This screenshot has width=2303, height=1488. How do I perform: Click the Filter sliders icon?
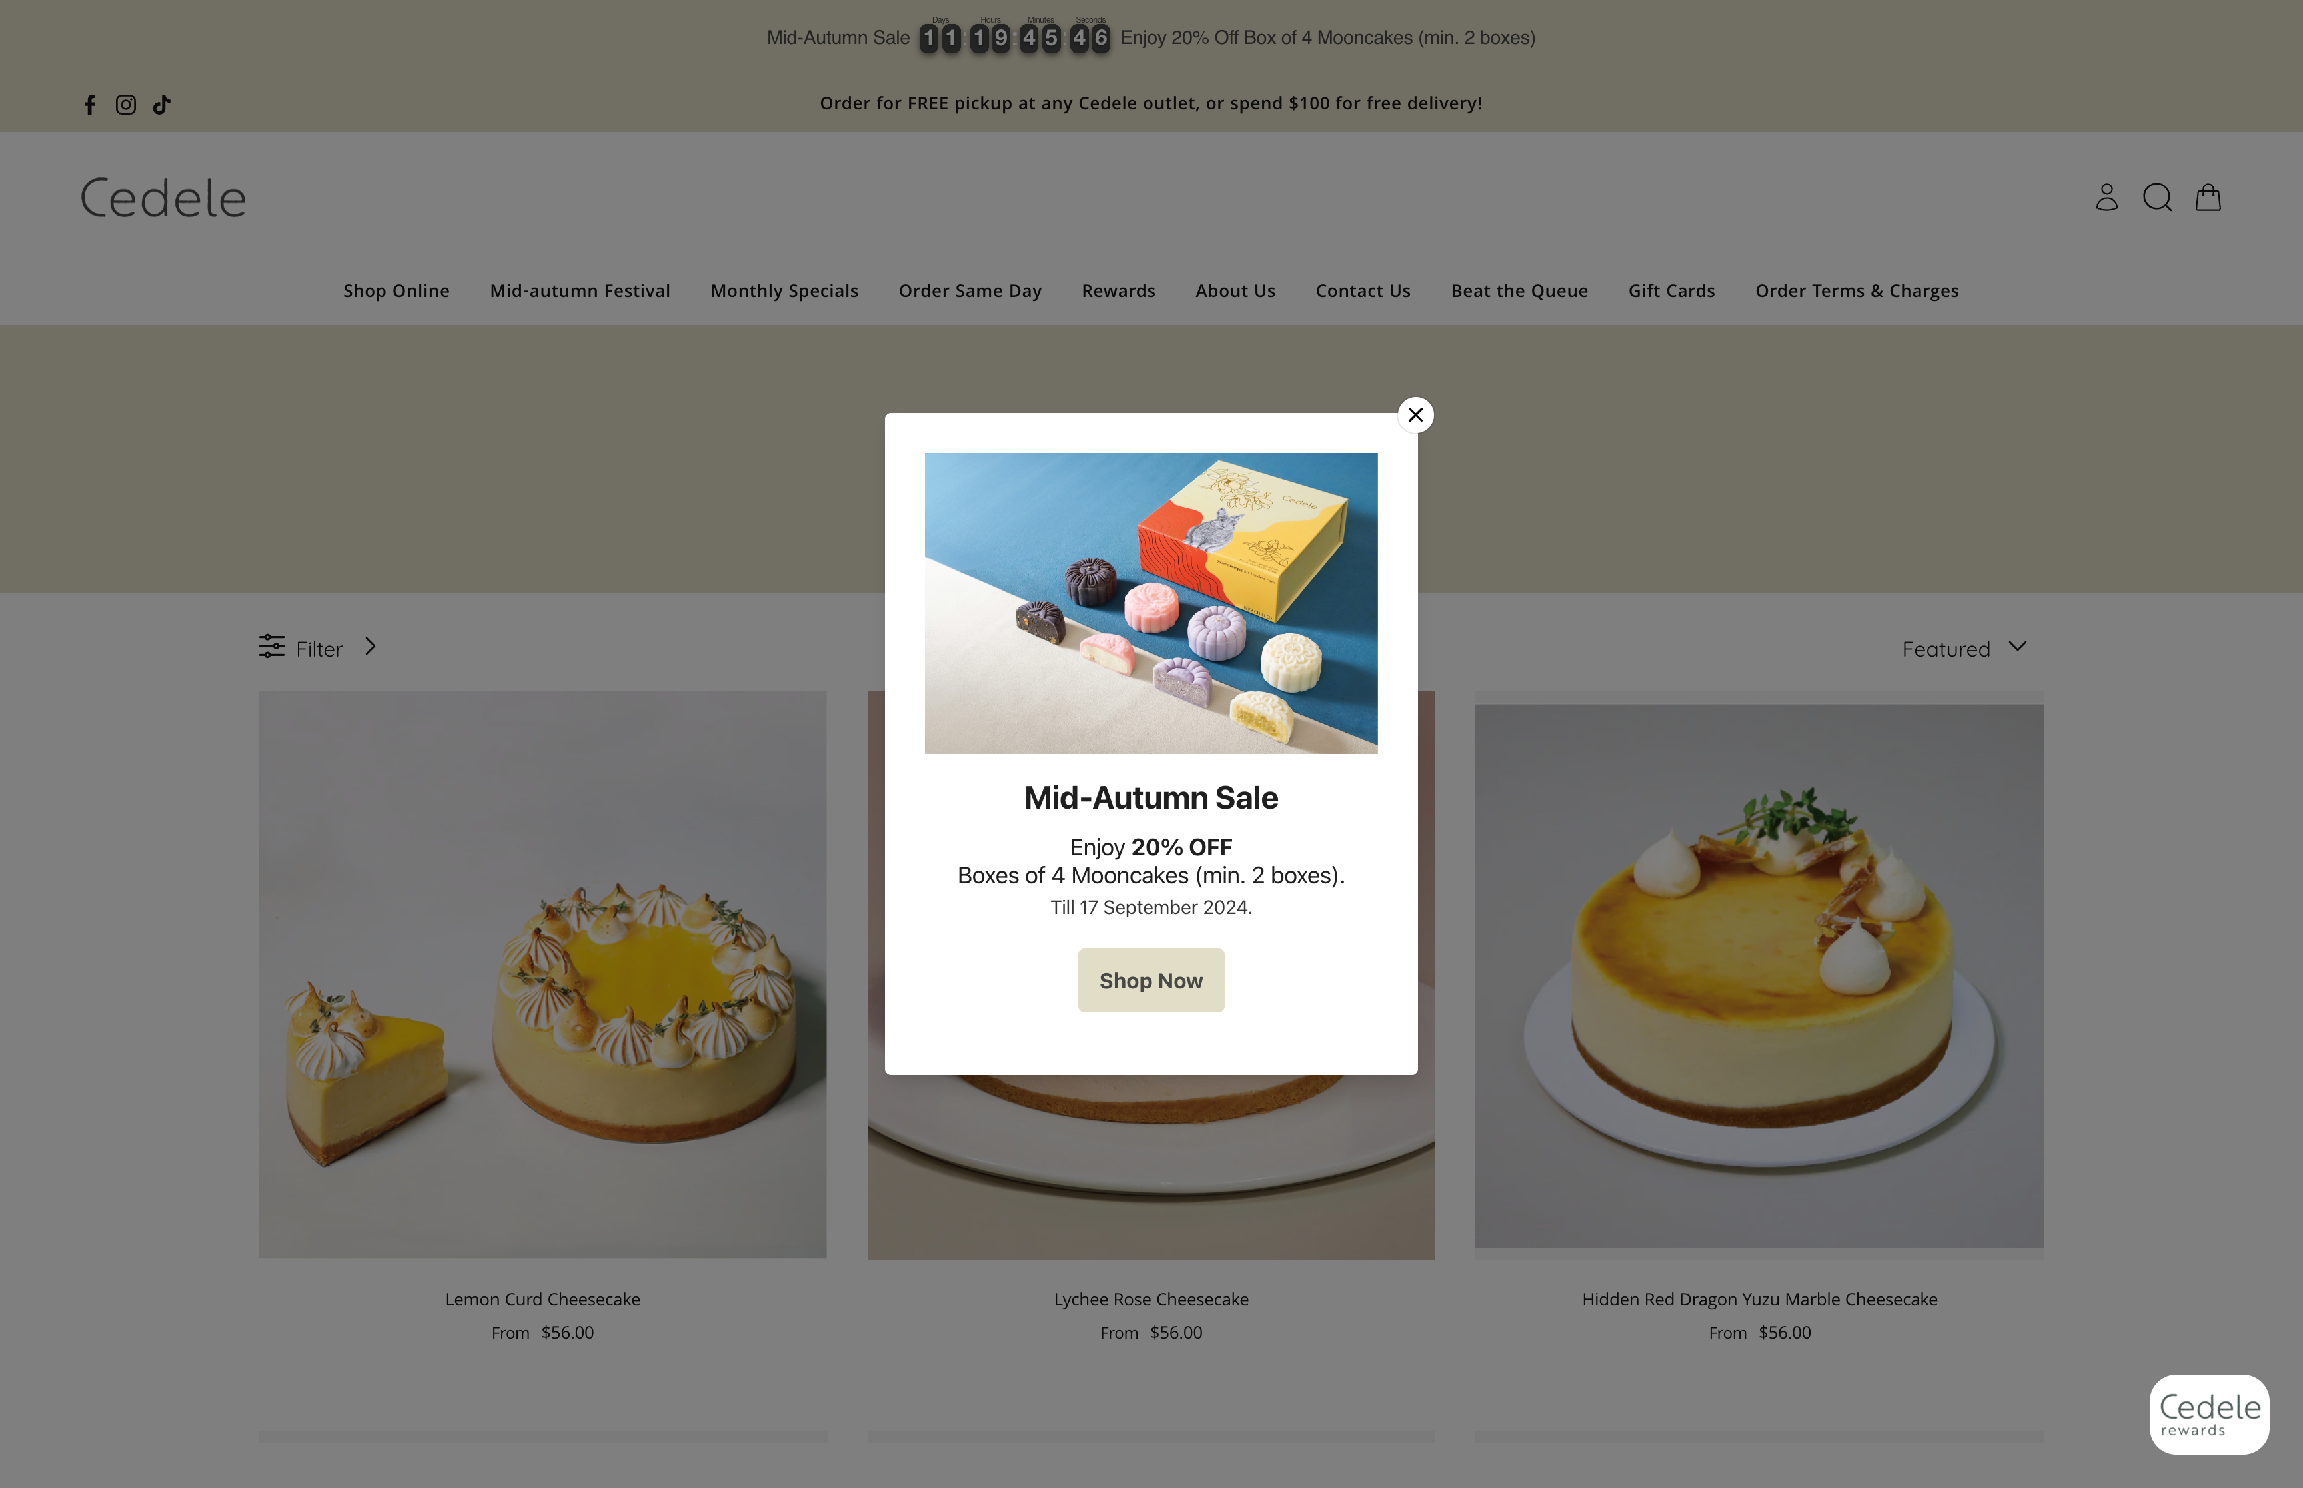coord(272,646)
